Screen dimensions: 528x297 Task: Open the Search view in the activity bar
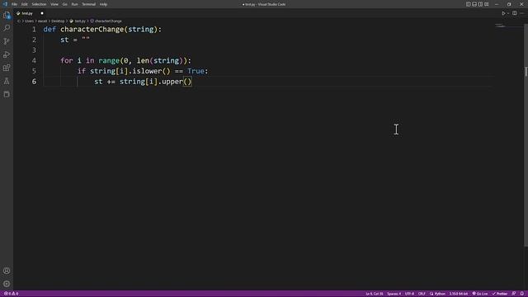(7, 28)
